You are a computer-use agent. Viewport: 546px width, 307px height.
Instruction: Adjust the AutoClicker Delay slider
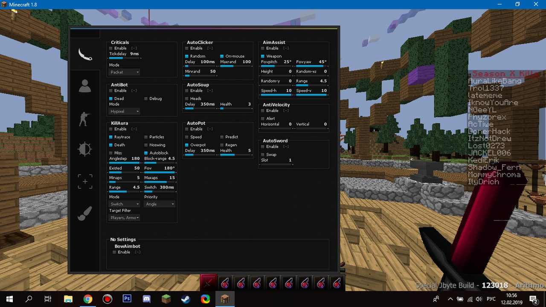(x=200, y=66)
